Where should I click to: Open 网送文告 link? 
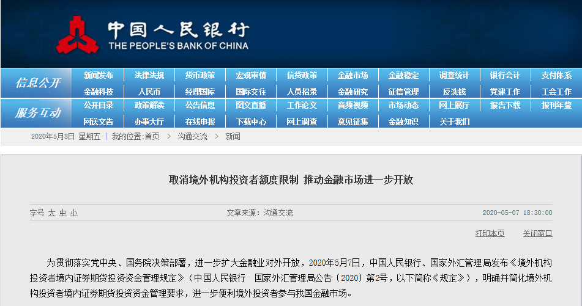click(x=99, y=122)
